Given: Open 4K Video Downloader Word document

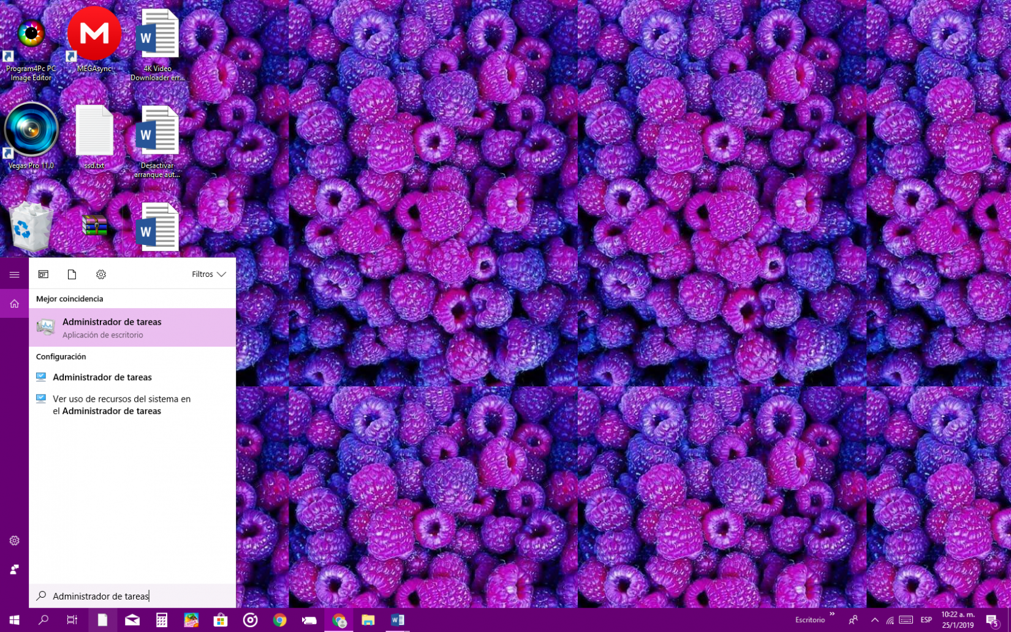Looking at the screenshot, I should 157,45.
